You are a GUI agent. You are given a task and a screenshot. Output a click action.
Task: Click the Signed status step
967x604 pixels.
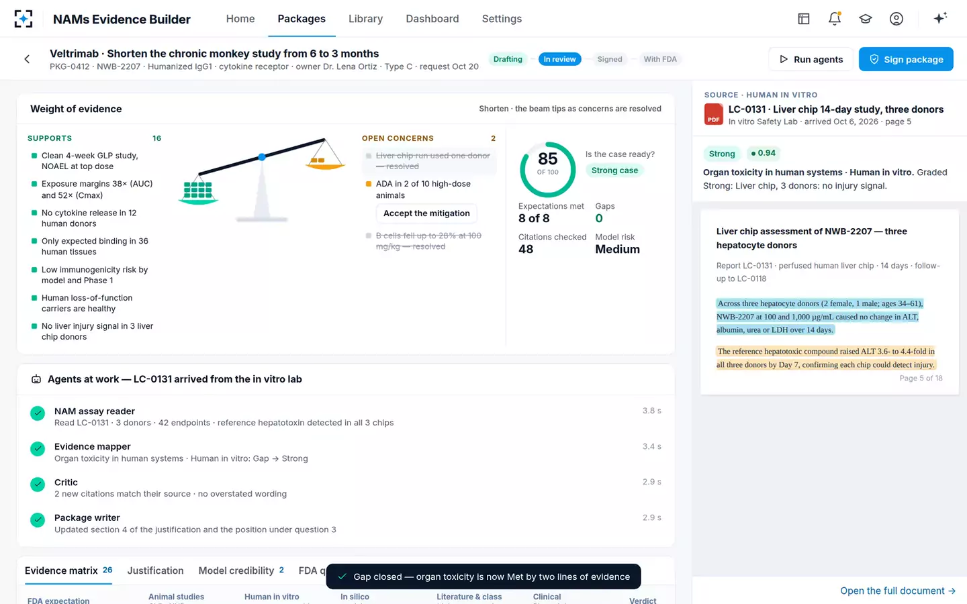(610, 59)
